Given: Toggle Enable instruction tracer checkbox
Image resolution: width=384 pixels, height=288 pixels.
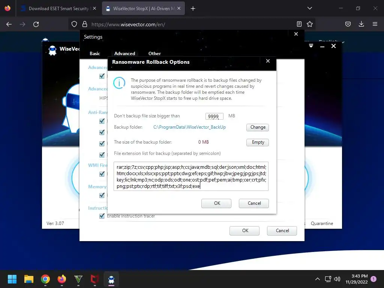Looking at the screenshot, I should 102,216.
